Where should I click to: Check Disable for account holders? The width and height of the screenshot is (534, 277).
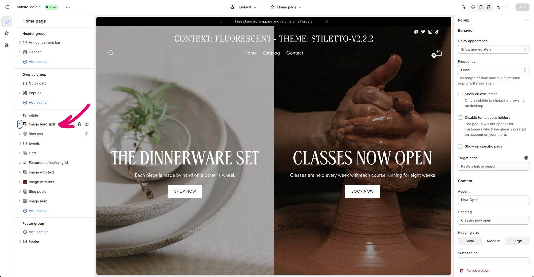click(x=460, y=118)
